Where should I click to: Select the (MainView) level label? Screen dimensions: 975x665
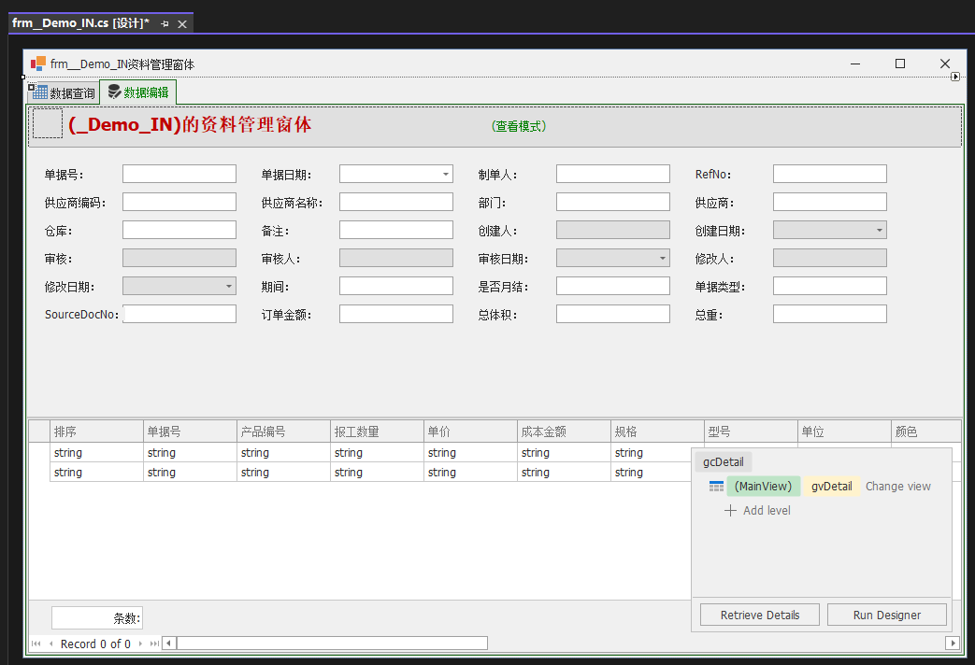(763, 486)
